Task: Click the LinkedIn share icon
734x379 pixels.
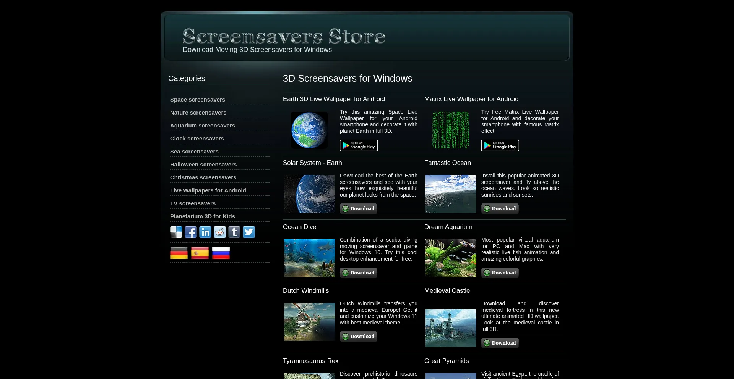Action: tap(205, 232)
